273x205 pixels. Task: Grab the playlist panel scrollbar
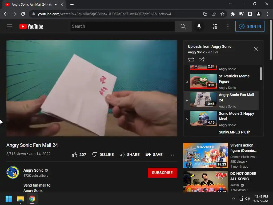[x=261, y=74]
